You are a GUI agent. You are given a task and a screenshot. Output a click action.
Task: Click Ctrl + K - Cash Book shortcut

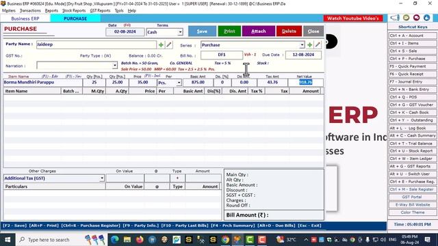point(413,112)
